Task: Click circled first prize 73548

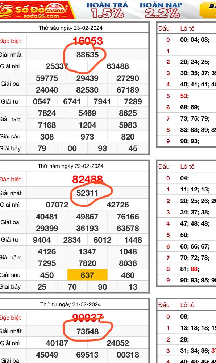Action: 88,331
